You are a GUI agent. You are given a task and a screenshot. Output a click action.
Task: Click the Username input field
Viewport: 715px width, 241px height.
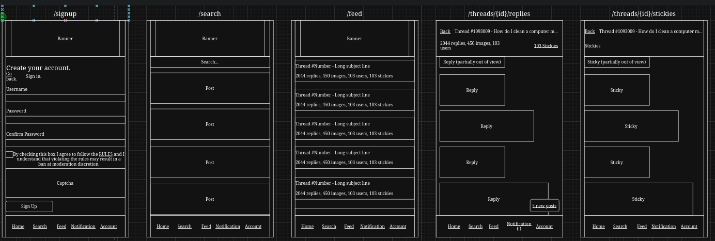[x=65, y=98]
